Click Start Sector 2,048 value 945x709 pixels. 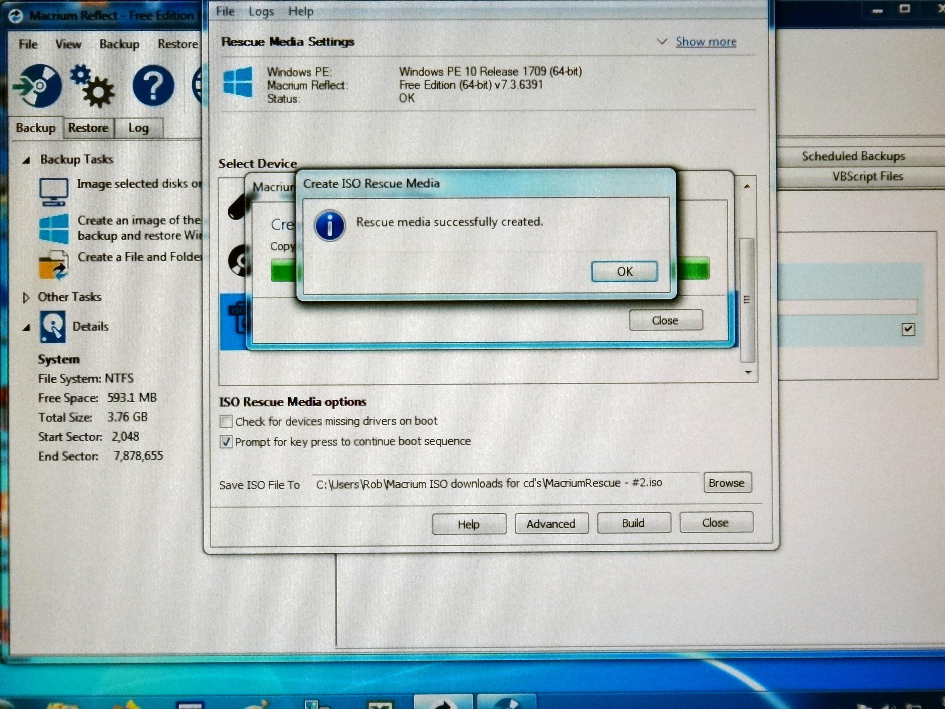coord(126,436)
